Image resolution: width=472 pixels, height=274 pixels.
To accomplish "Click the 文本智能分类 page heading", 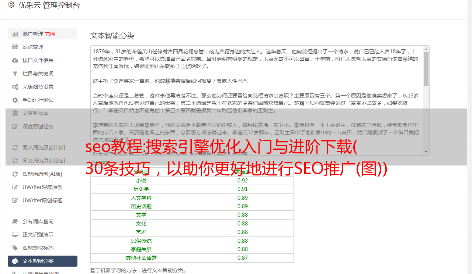I will tap(112, 36).
